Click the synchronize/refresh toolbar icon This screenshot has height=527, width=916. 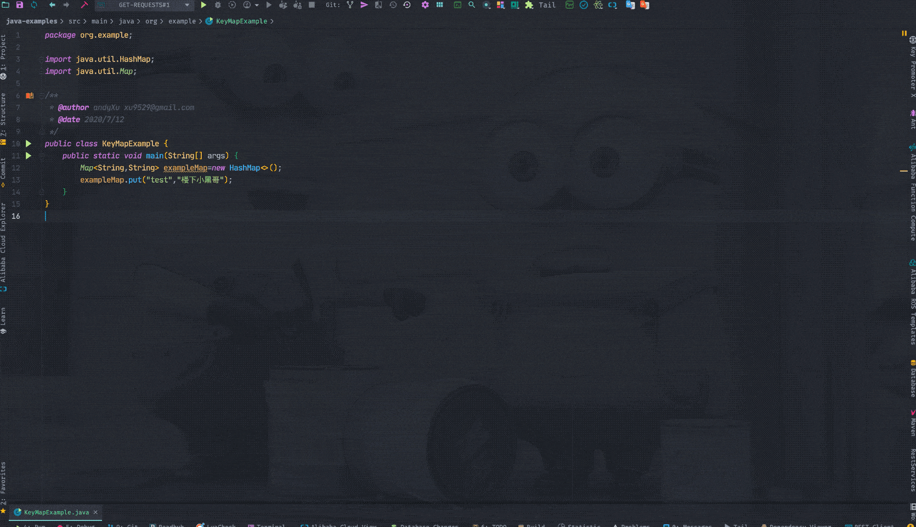pos(34,5)
